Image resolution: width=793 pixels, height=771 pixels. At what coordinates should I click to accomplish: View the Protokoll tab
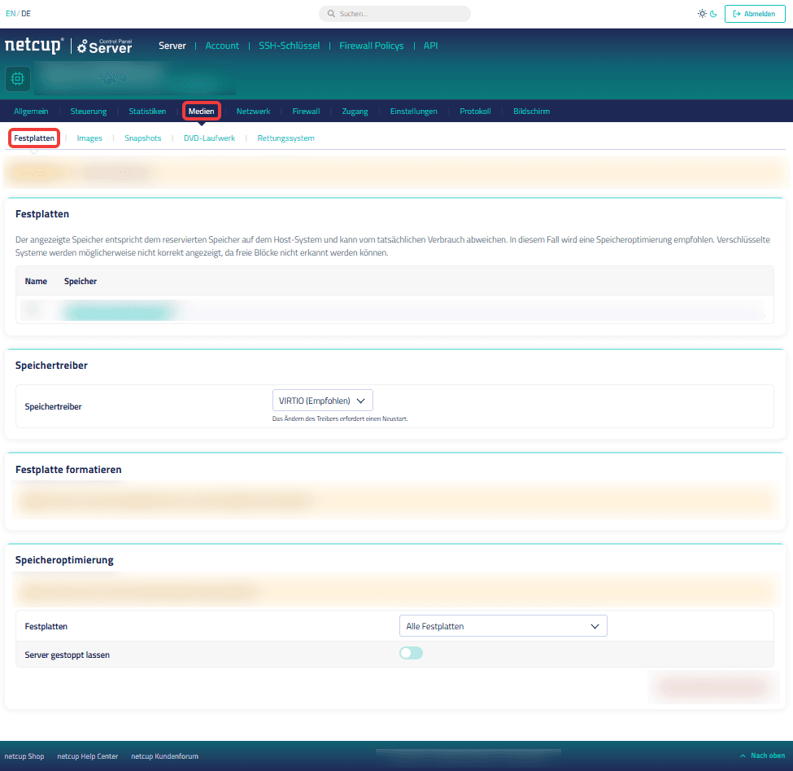pos(476,112)
